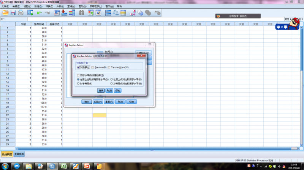Click the Redo arrow icon
Screen dimensions: 304x170
click(x=47, y=13)
